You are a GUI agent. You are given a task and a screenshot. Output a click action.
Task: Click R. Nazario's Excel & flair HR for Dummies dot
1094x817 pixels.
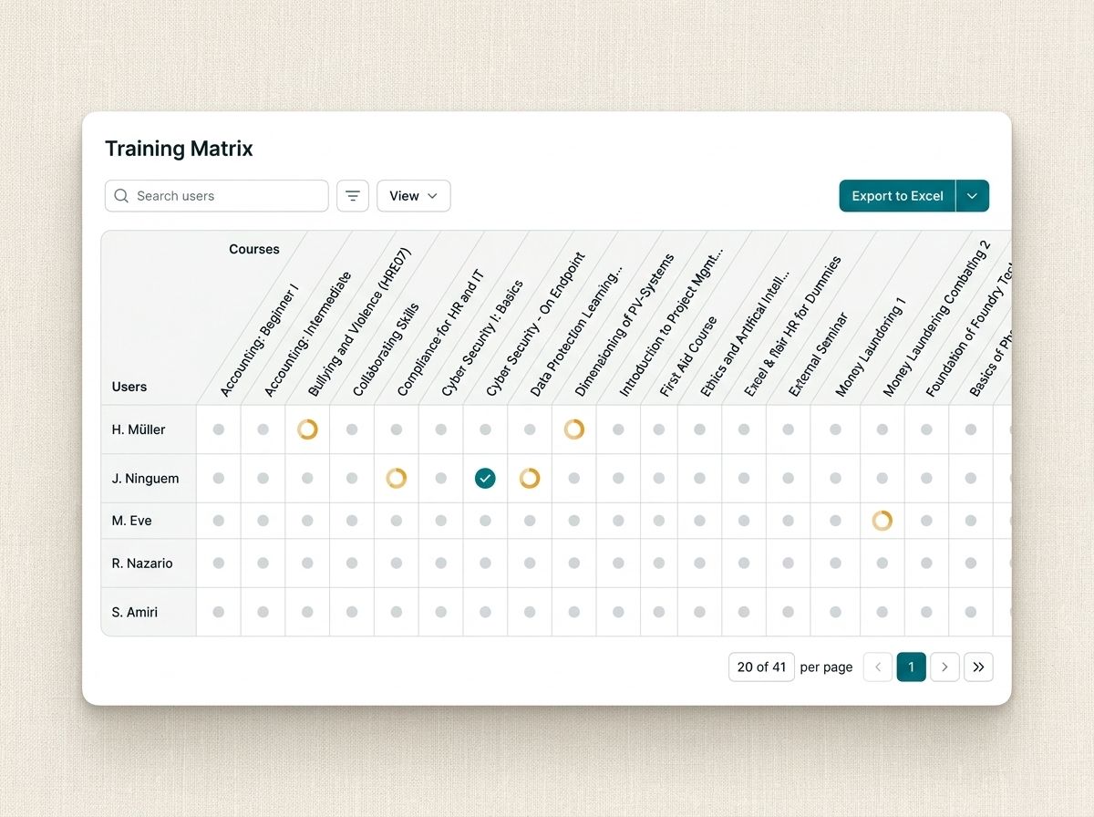(x=744, y=564)
